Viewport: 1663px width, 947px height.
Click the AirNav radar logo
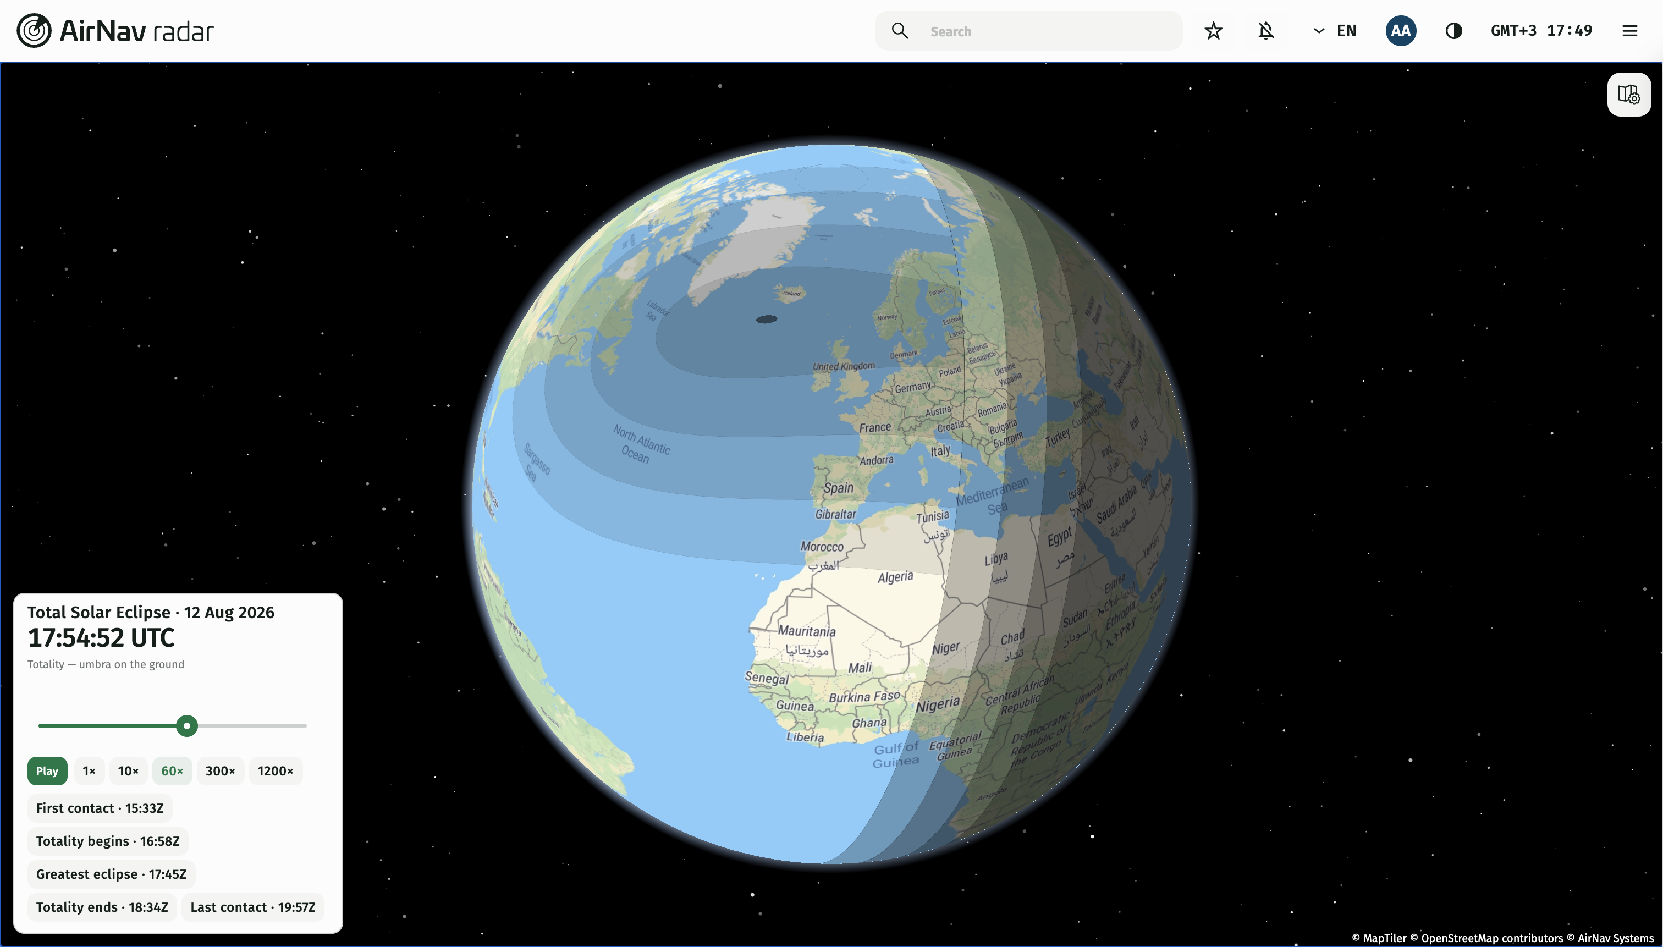[115, 31]
